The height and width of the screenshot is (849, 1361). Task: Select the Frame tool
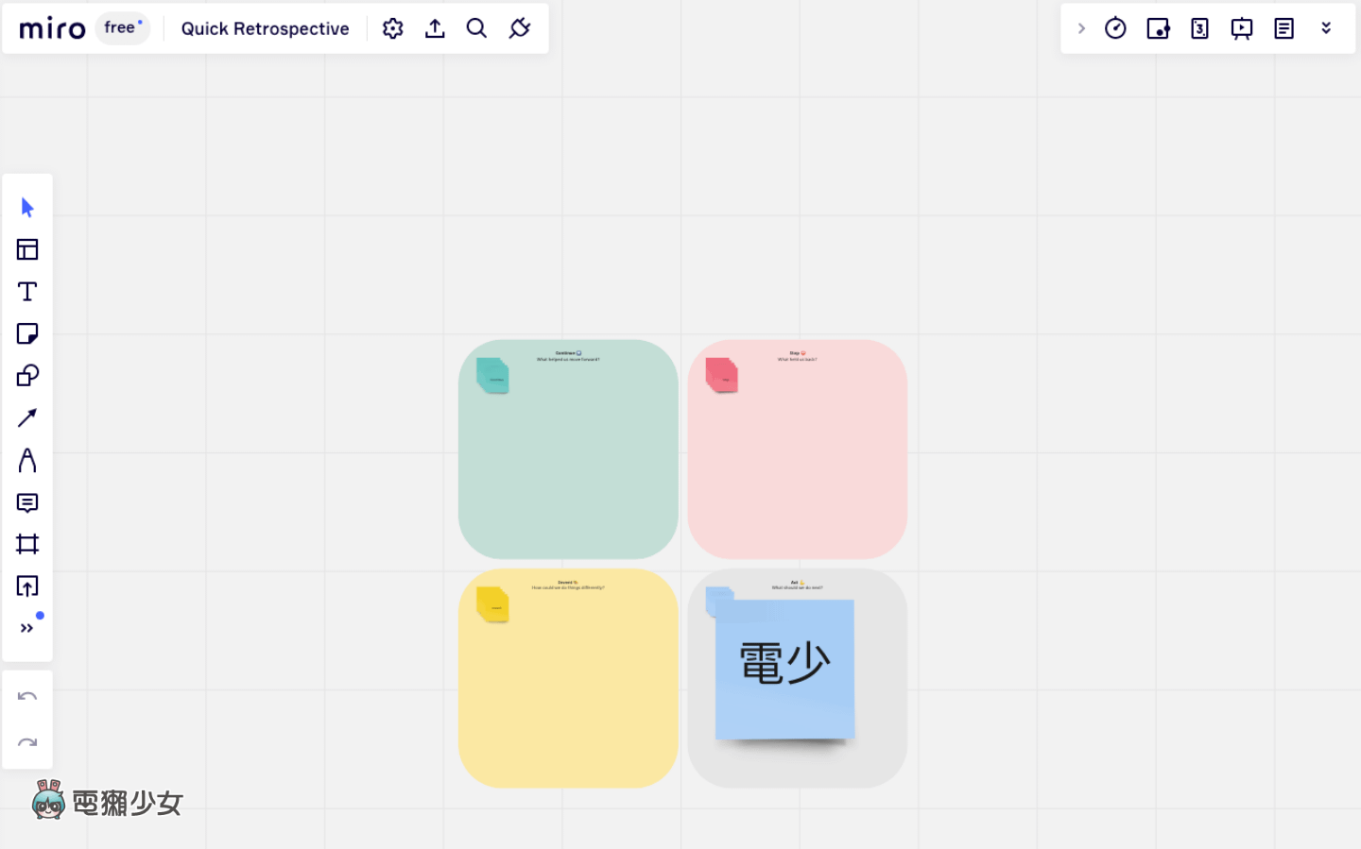[x=27, y=544]
